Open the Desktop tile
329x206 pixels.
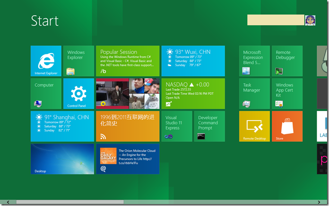click(62, 159)
